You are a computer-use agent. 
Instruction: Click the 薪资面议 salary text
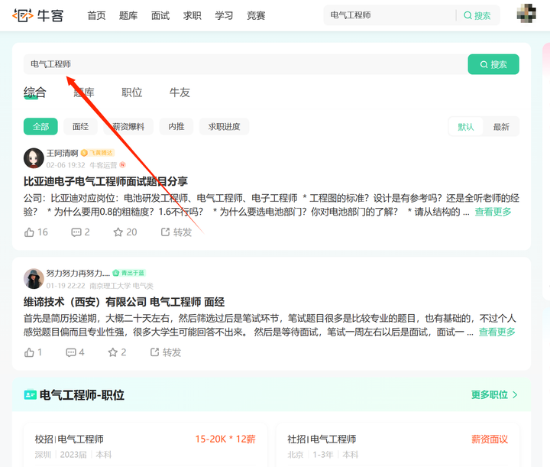[490, 439]
